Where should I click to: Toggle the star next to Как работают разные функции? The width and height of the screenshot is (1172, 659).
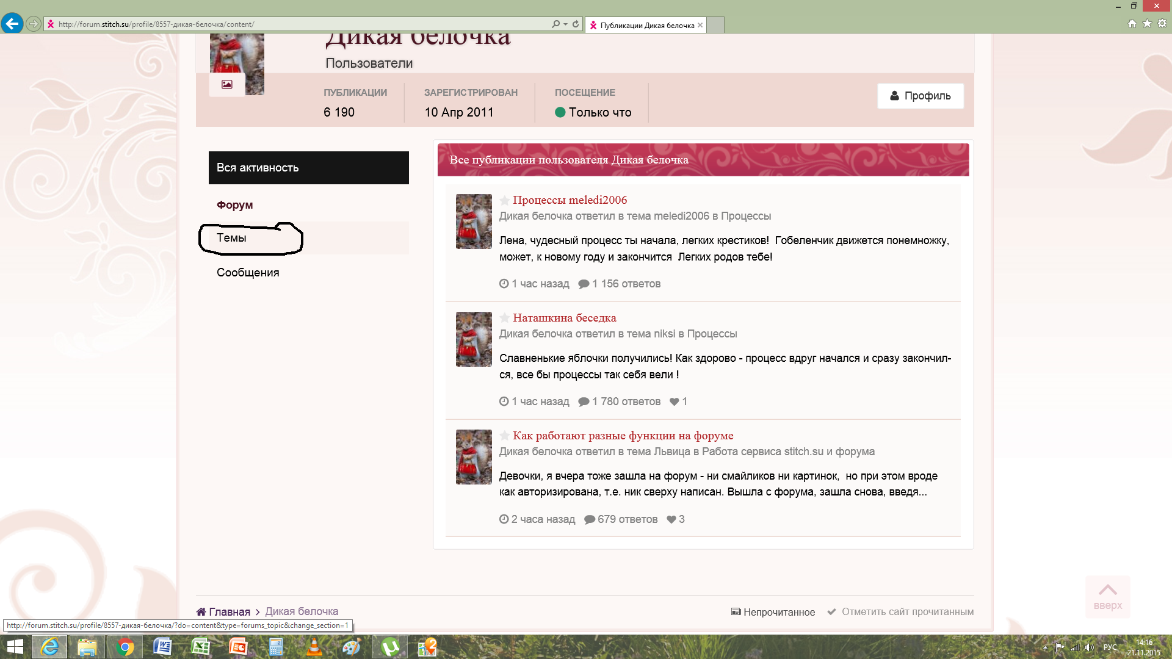[505, 436]
